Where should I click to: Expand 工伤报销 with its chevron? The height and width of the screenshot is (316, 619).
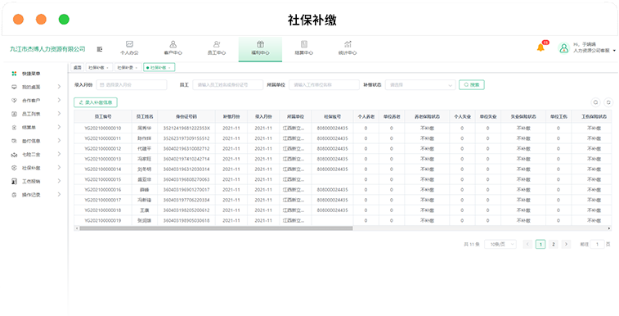click(59, 181)
